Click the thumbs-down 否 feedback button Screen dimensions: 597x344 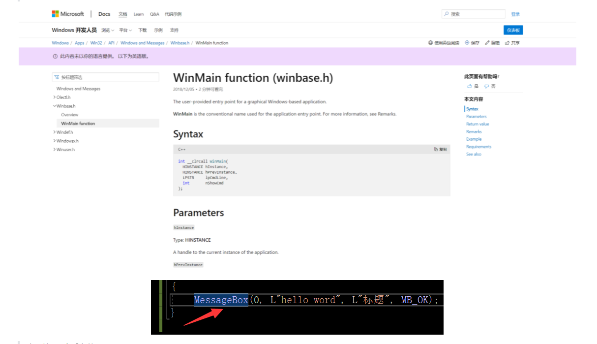[490, 86]
